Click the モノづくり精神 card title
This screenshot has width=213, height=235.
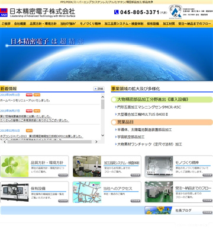tap(187, 163)
